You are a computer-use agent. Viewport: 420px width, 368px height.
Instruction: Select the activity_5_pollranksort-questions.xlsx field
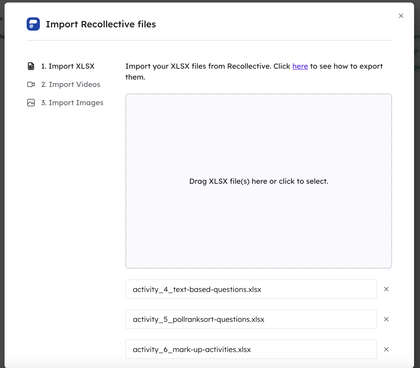251,319
